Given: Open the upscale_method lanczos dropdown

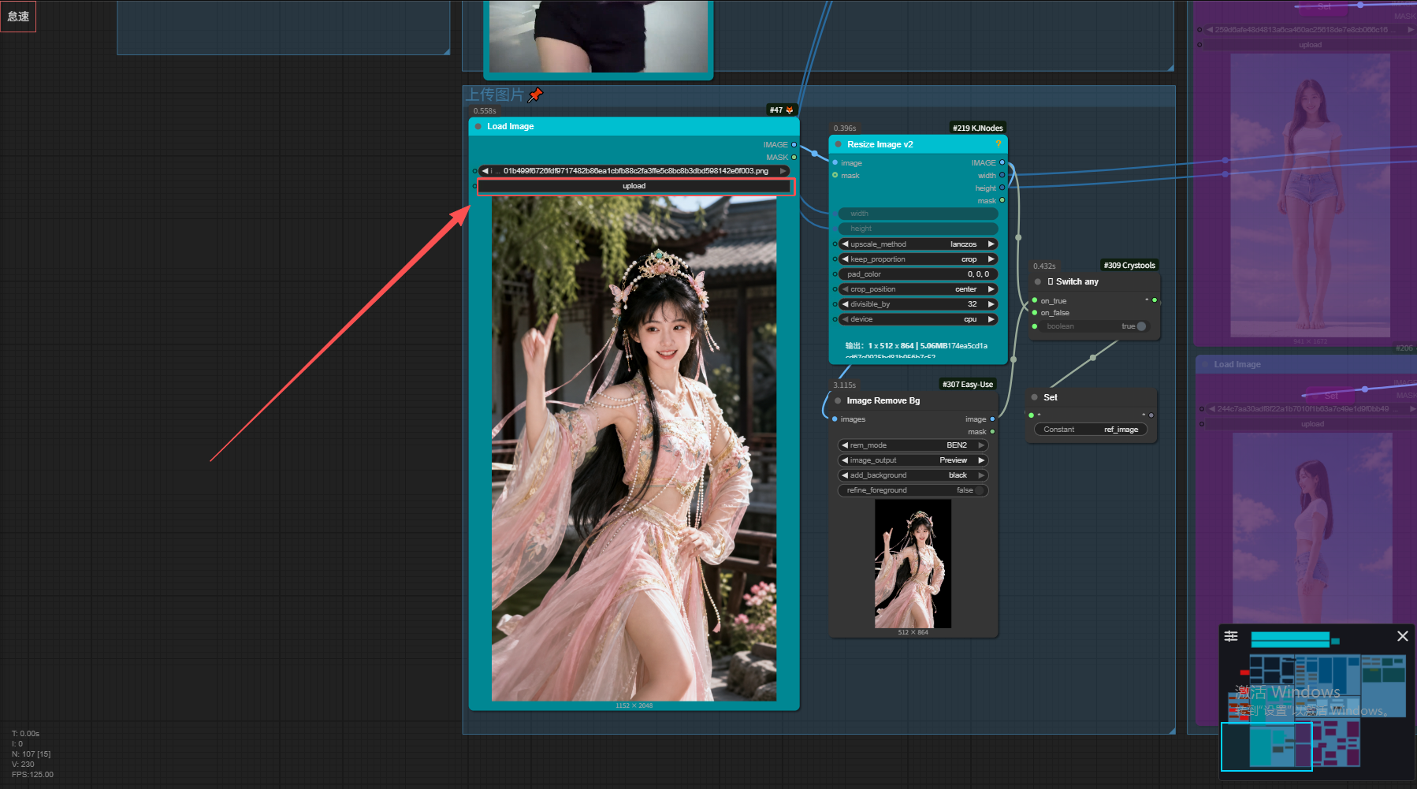Looking at the screenshot, I should (x=918, y=244).
